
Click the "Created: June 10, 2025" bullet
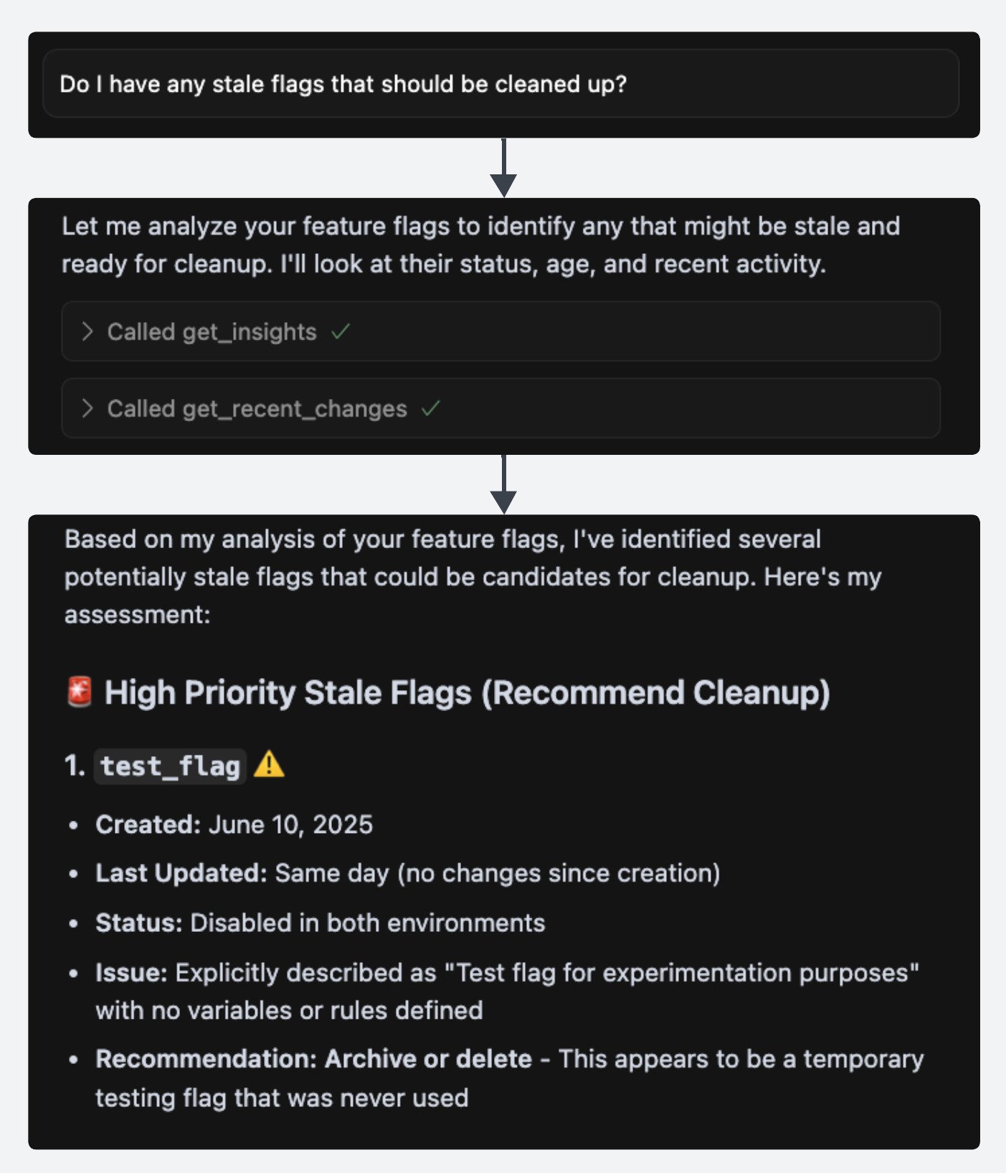(234, 824)
